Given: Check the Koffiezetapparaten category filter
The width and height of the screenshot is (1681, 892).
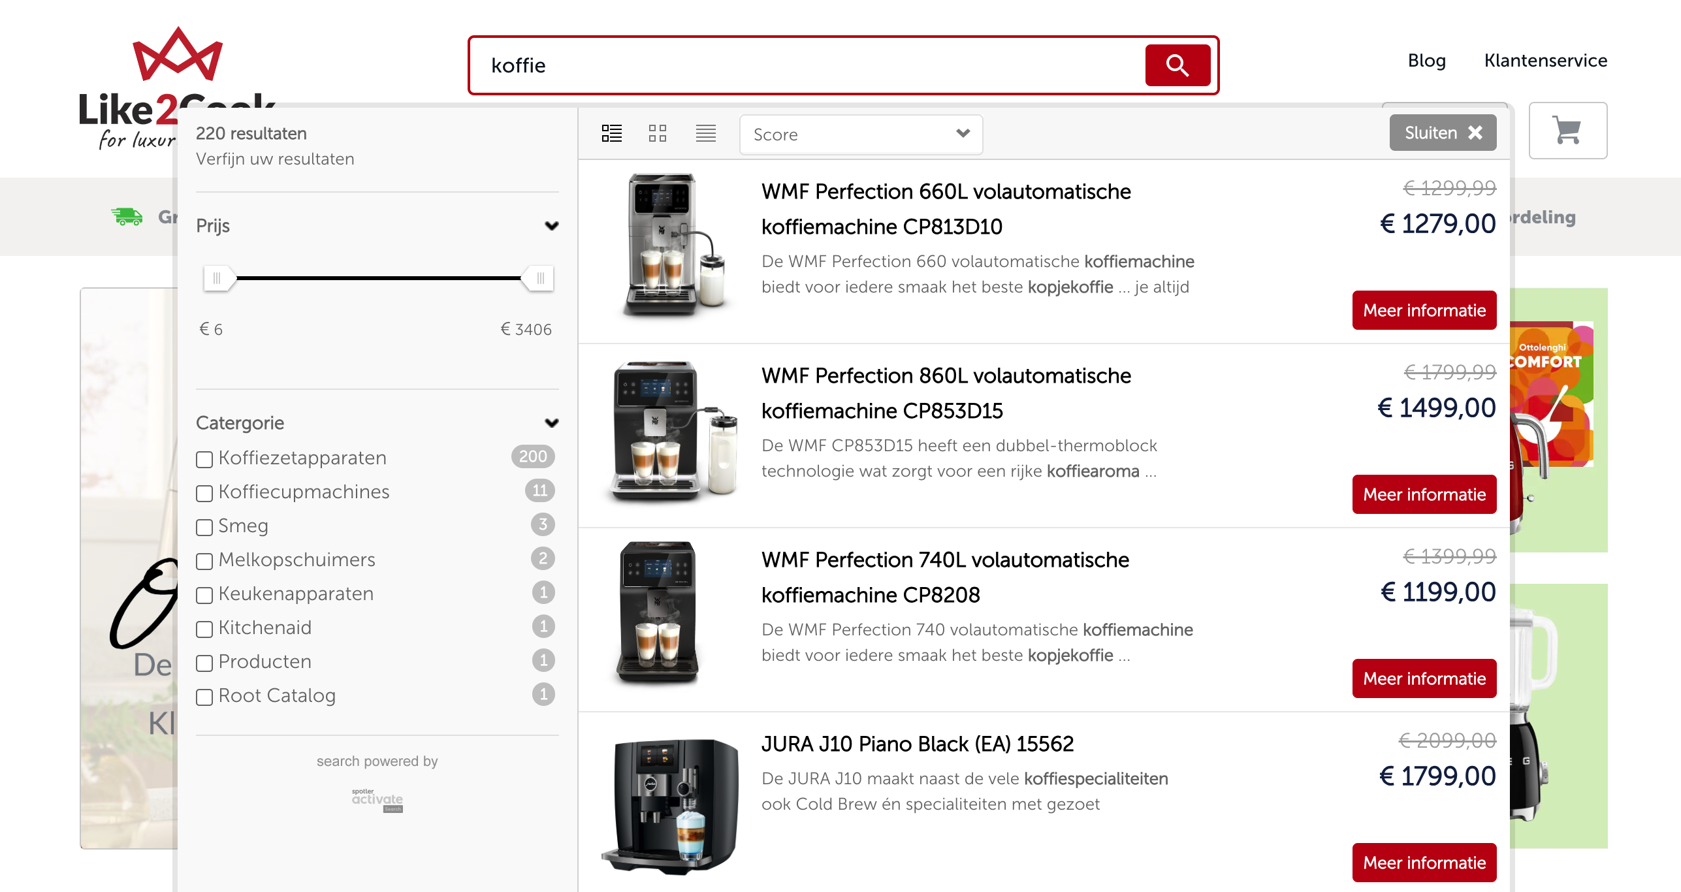Looking at the screenshot, I should coord(204,459).
